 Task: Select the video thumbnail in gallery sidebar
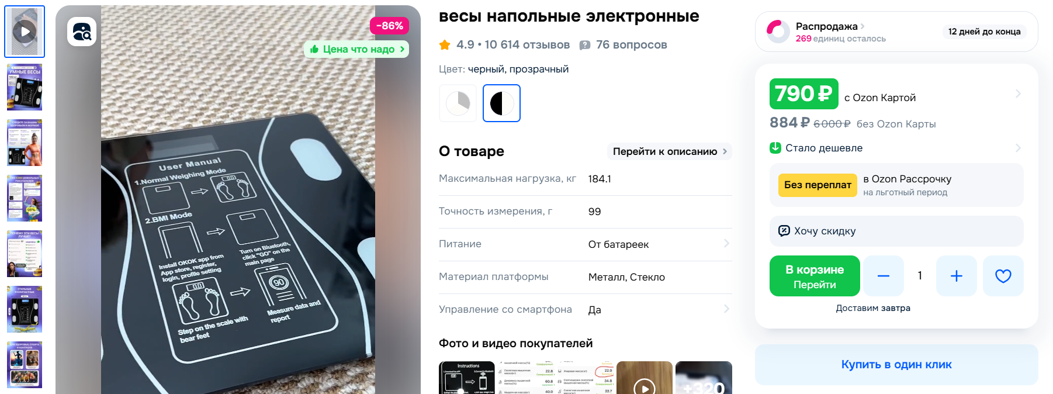(25, 32)
